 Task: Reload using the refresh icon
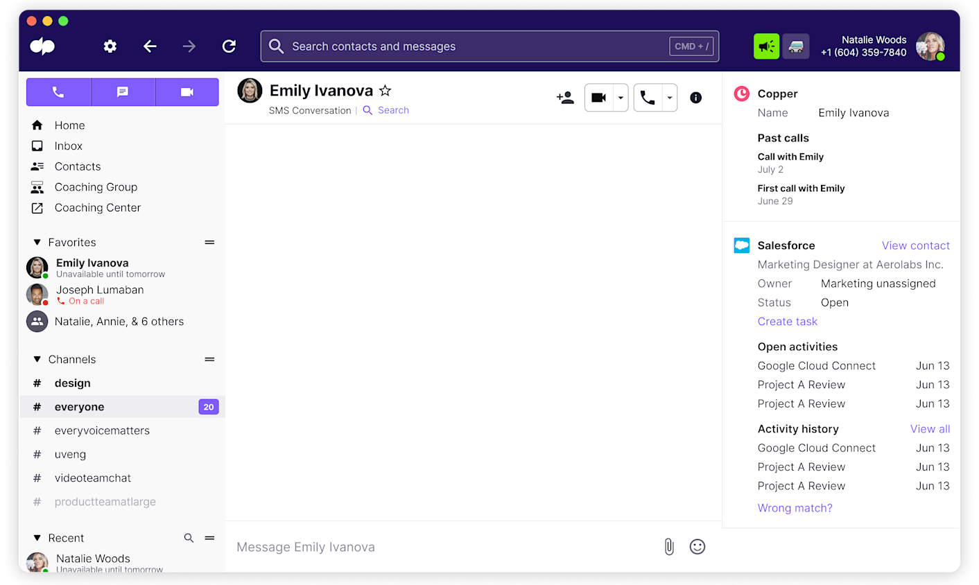[229, 46]
